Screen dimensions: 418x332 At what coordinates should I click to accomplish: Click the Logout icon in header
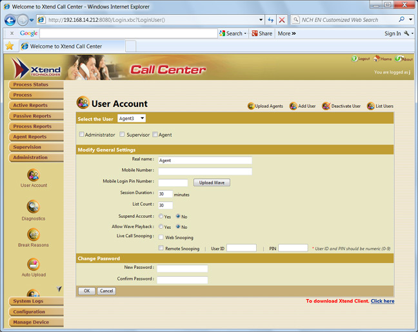tap(354, 59)
